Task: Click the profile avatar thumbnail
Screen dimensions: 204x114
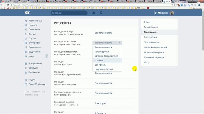Action: [172, 13]
